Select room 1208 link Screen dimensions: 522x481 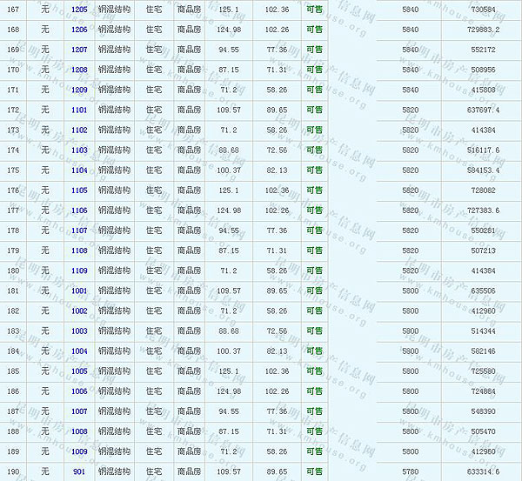coord(79,70)
